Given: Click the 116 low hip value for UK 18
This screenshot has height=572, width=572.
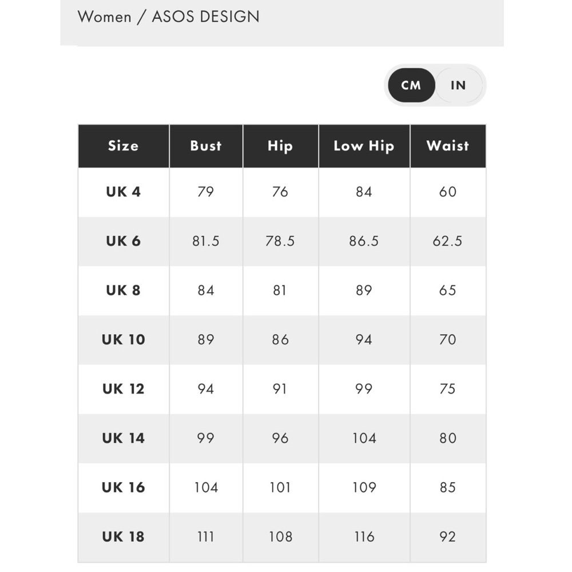Looking at the screenshot, I should coord(364,537).
